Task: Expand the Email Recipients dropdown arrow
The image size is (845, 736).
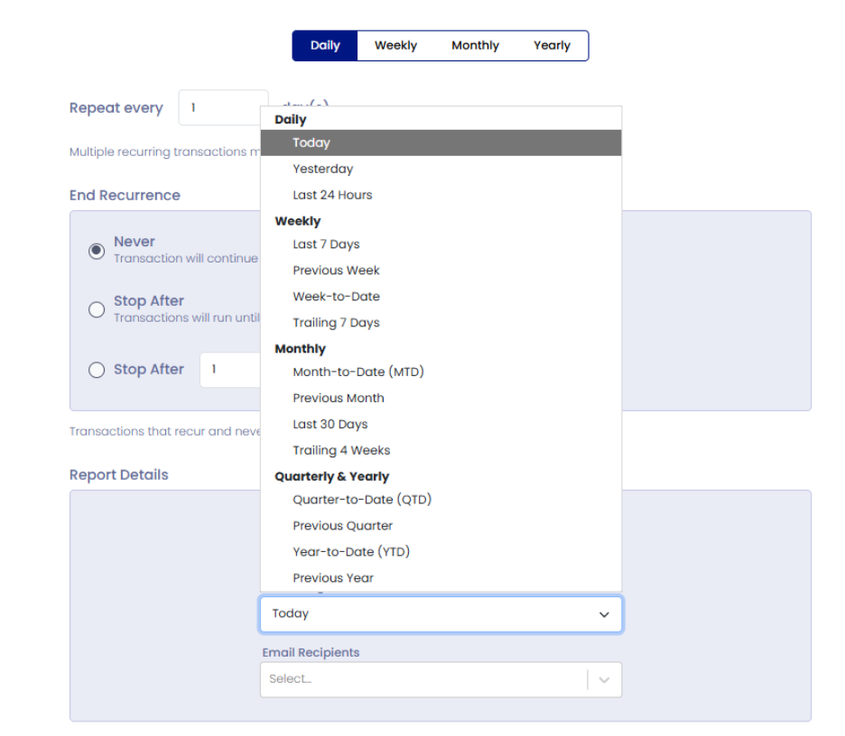Action: 604,680
